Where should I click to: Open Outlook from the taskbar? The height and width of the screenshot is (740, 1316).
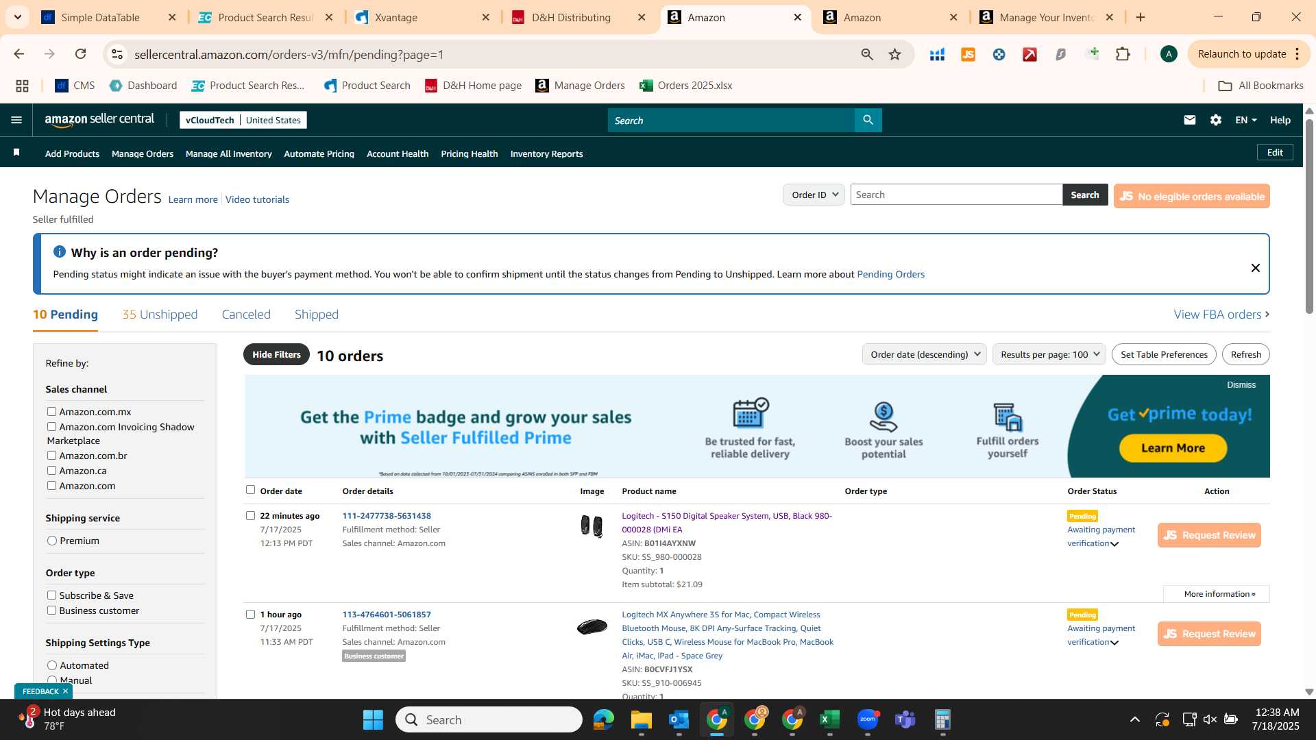click(x=679, y=719)
